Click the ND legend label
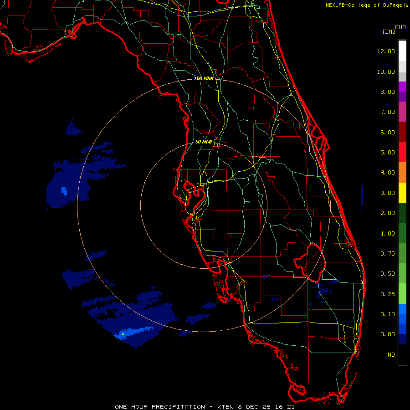 click(x=391, y=355)
